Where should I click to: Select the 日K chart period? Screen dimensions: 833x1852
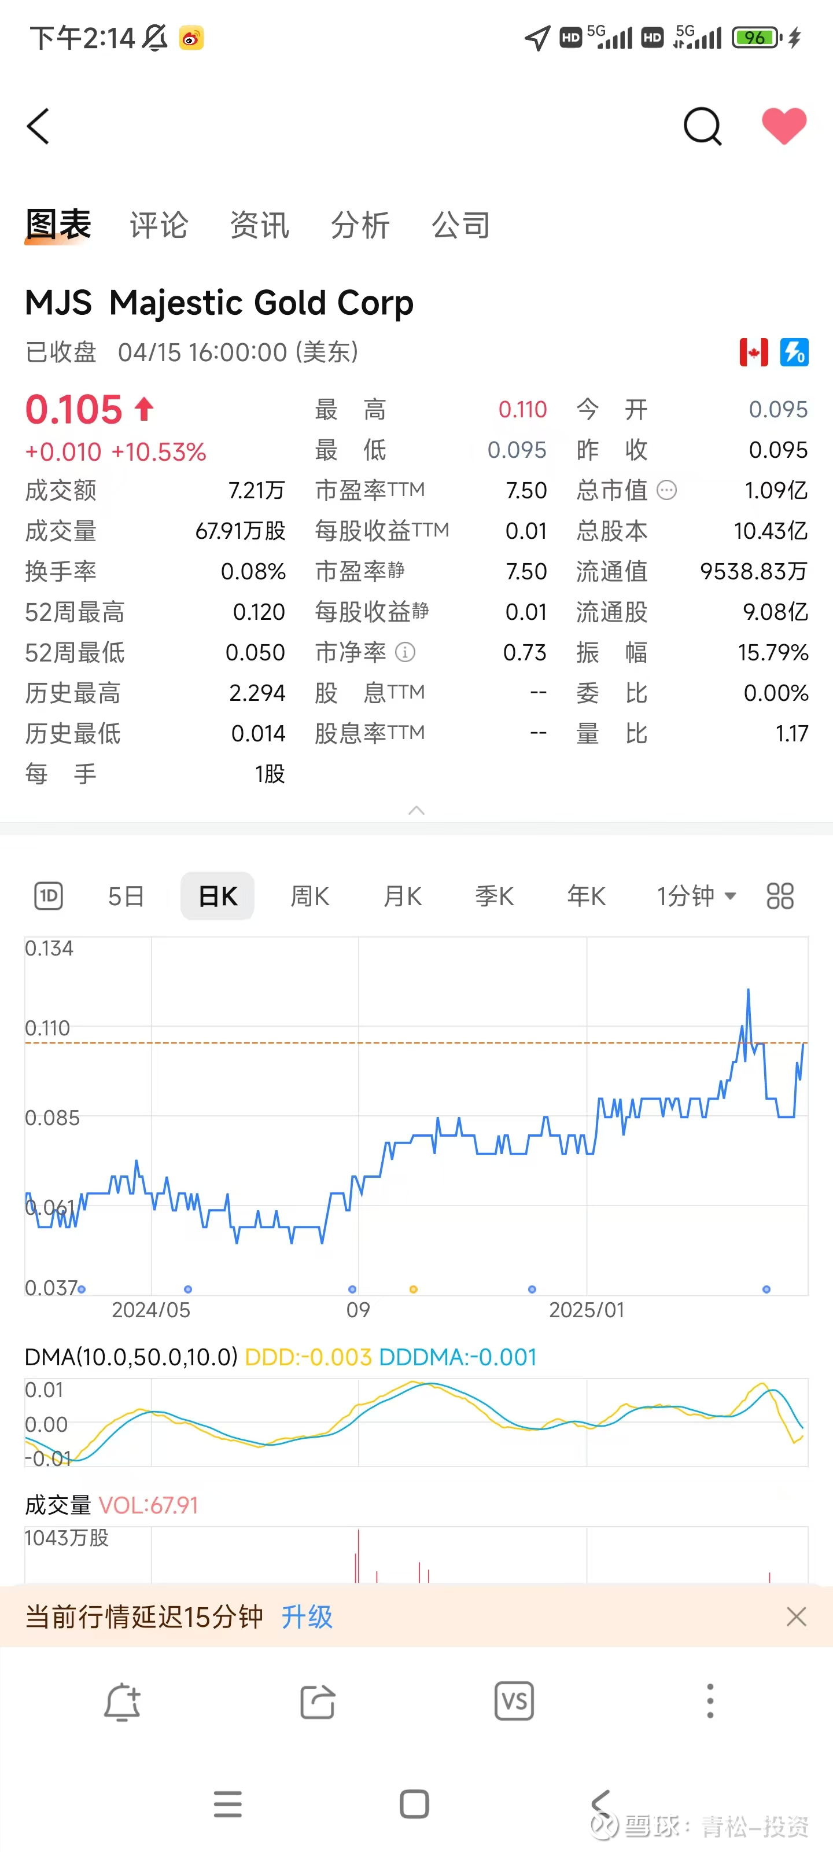217,896
